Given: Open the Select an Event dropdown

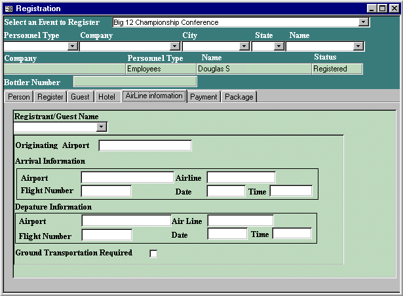Looking at the screenshot, I should tap(364, 22).
